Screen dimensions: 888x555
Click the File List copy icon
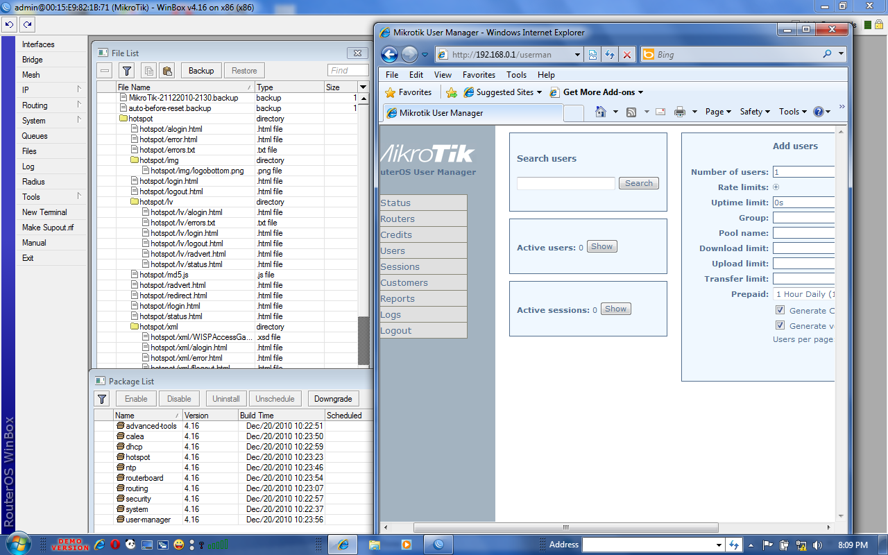point(148,70)
